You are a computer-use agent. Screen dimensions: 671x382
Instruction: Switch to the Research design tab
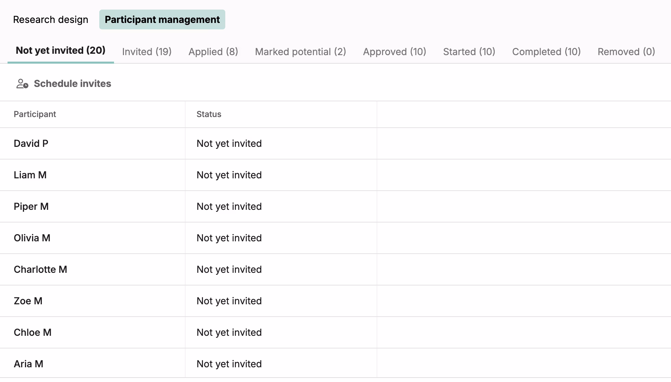[x=51, y=20]
